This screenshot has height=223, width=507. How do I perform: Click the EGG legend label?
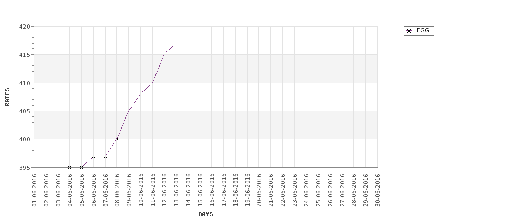(x=423, y=30)
